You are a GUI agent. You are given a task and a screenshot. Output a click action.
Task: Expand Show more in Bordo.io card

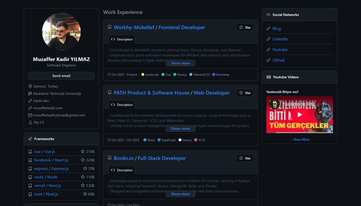180,194
